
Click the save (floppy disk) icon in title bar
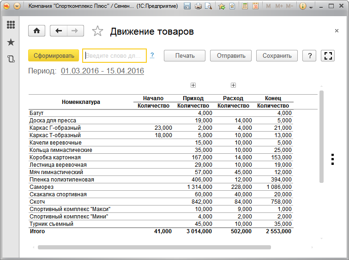point(187,6)
